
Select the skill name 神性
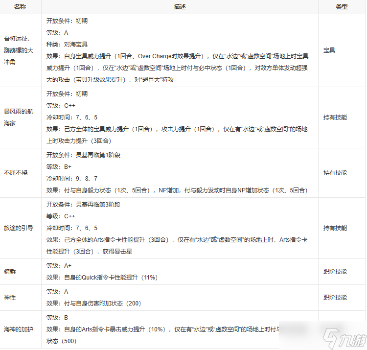10,298
